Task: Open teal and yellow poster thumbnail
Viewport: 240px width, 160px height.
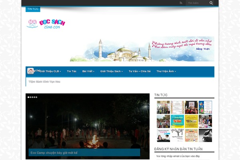Action: pos(177,122)
